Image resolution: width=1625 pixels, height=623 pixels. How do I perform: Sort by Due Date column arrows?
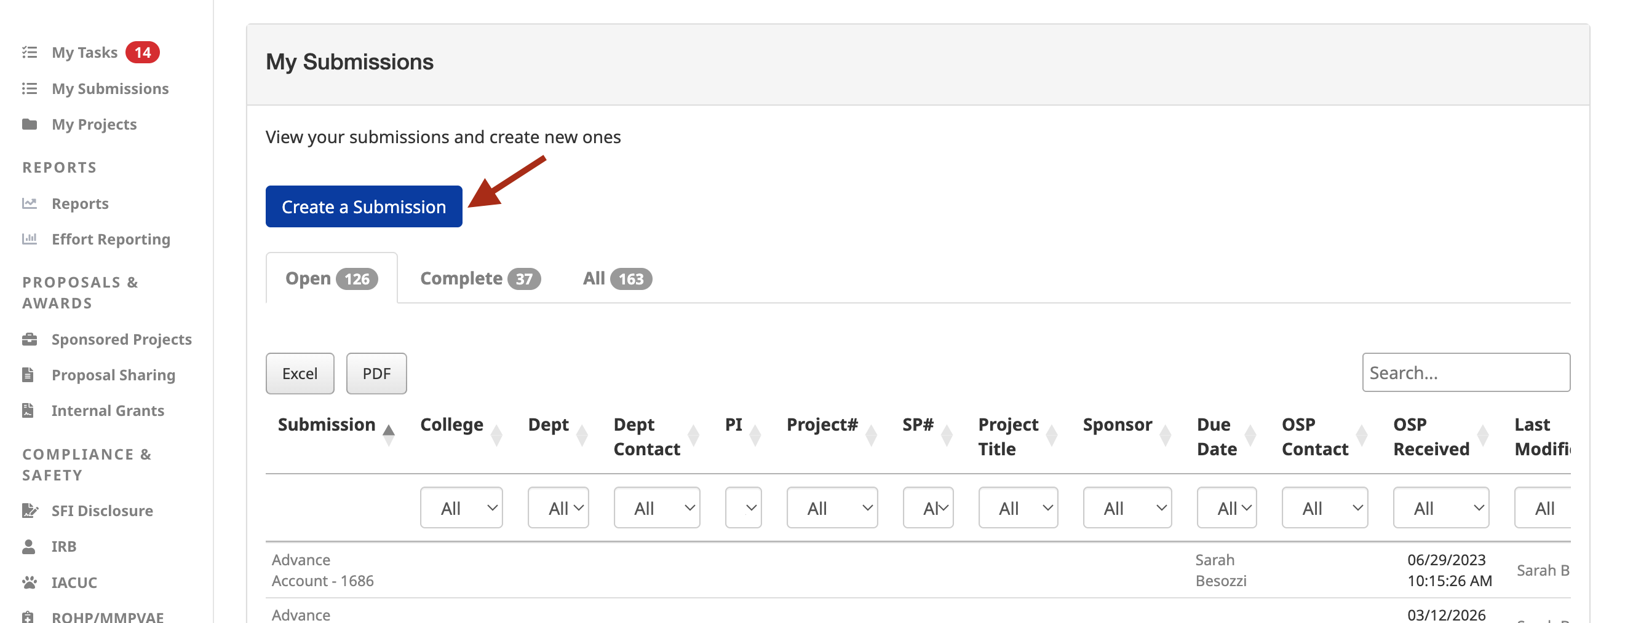(x=1250, y=434)
